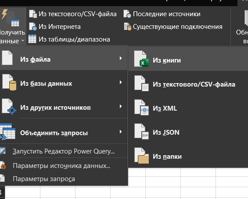Open Существующие подключения label
Screen dimensions: 248x199
click(x=178, y=27)
